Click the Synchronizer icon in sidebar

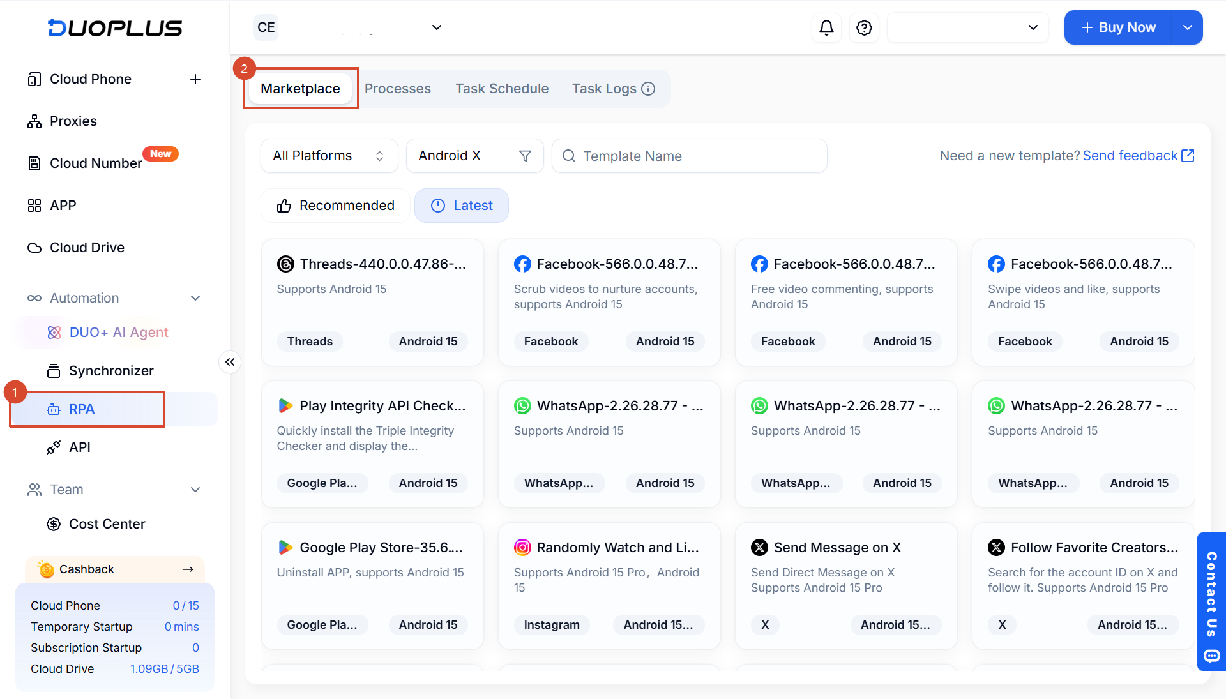(x=54, y=371)
